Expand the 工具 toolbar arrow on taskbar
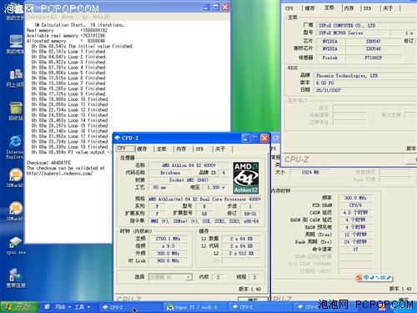This screenshot has width=417, height=313. (x=88, y=307)
